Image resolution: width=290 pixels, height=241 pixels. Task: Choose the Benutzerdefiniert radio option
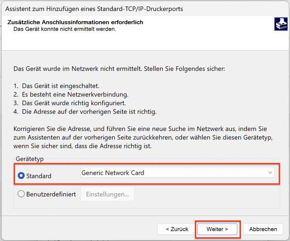click(21, 194)
